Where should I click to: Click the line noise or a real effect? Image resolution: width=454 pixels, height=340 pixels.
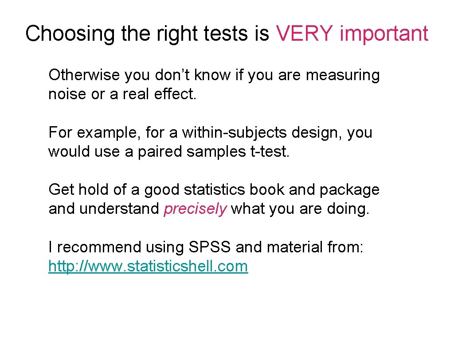click(x=122, y=94)
